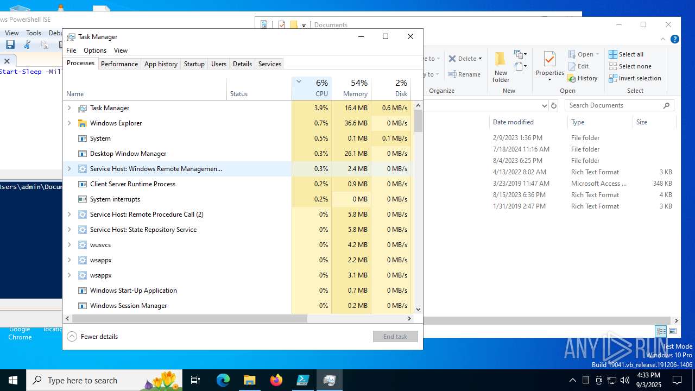The image size is (695, 391).
Task: Click the Search Documents magnifier icon
Action: pos(667,105)
